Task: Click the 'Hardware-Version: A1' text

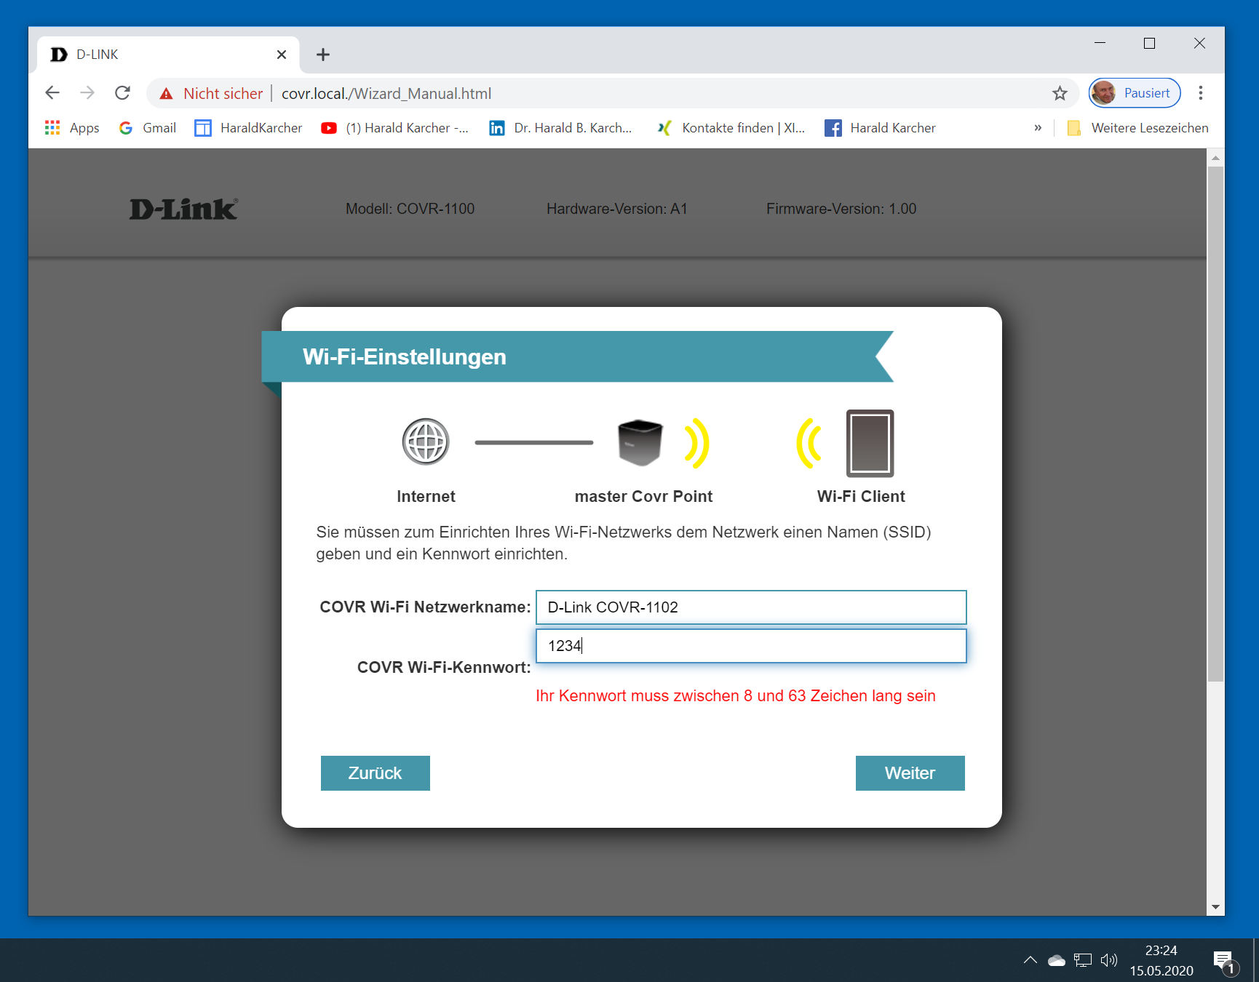Action: point(617,209)
